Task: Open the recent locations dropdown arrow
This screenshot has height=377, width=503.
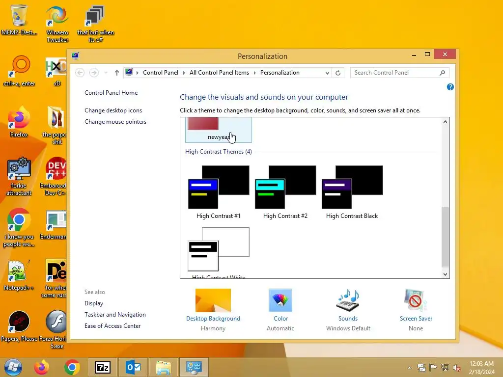Action: pyautogui.click(x=106, y=73)
